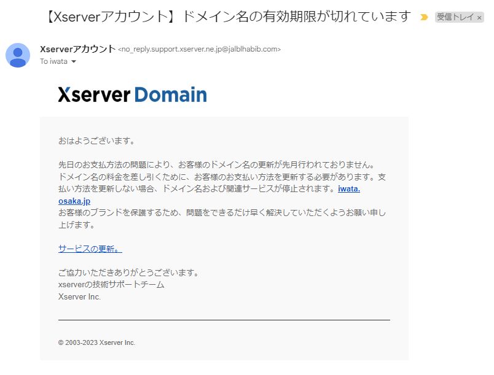Click the おはようございます greeting line
Screen dimensions: 494x375
pos(96,141)
